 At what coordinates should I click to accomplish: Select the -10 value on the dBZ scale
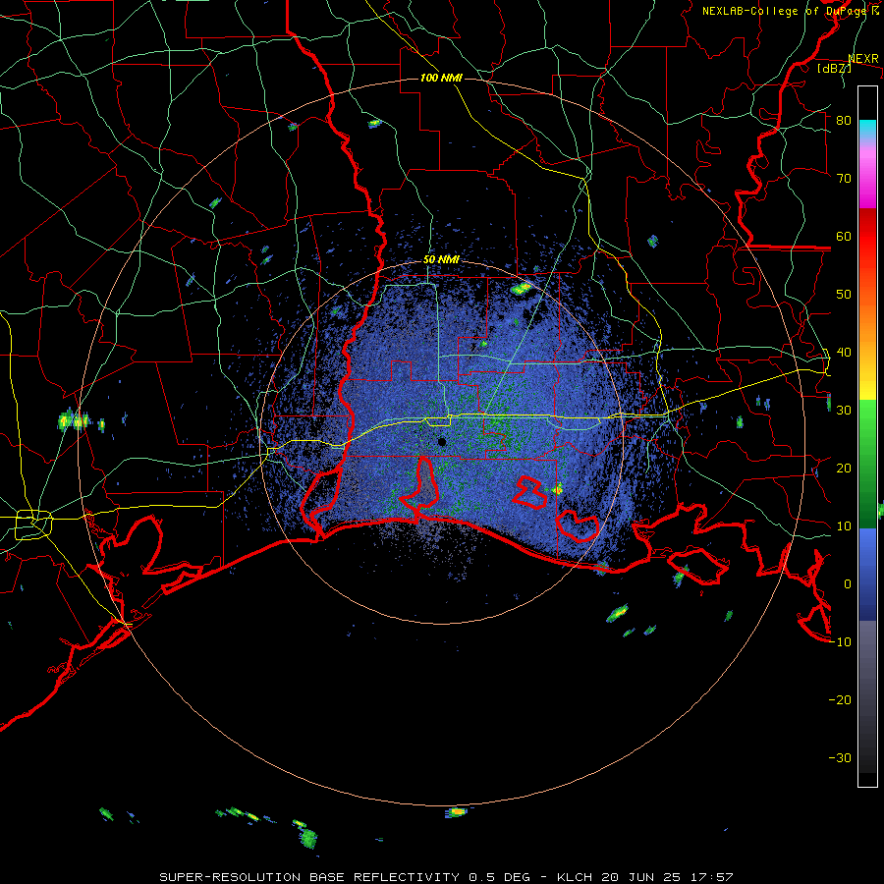[840, 642]
